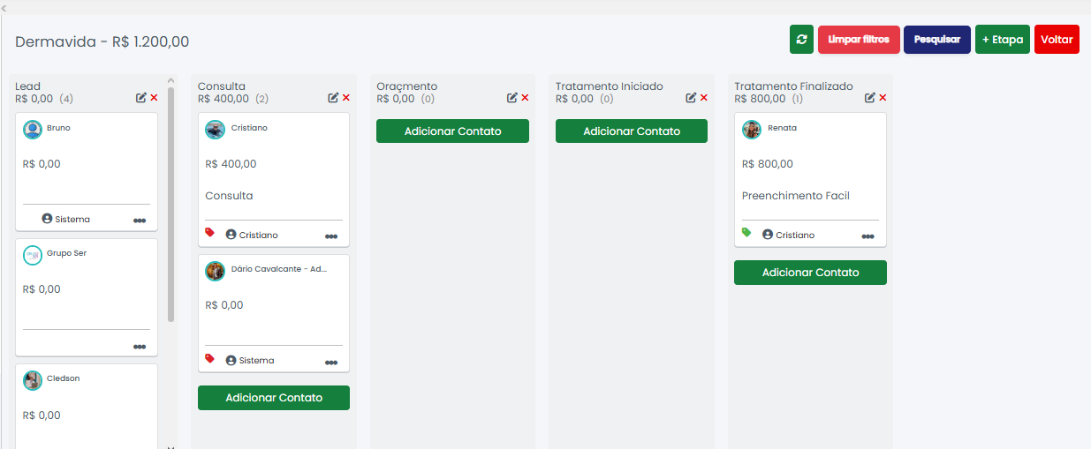Click the Lead column vertical scrollbar
This screenshot has width=1091, height=449.
[x=170, y=205]
